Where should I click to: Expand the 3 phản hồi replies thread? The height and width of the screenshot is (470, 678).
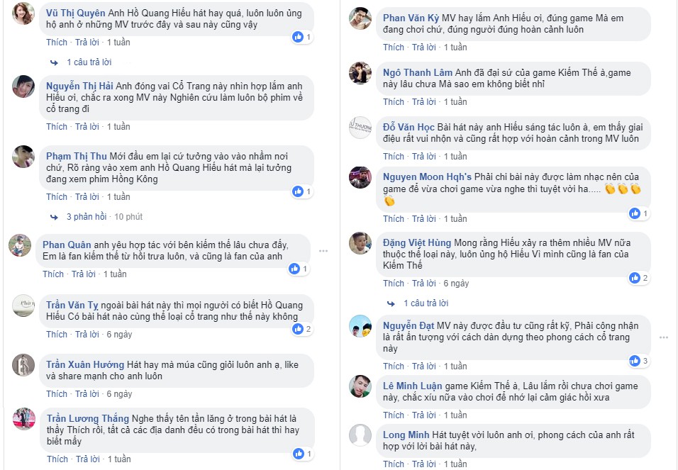(x=87, y=217)
